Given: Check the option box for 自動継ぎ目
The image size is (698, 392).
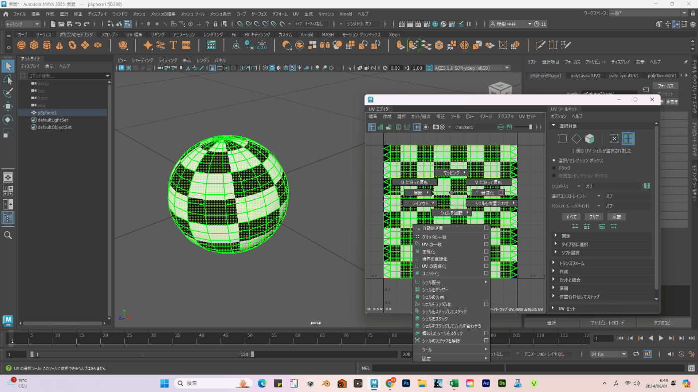Looking at the screenshot, I should coord(486,228).
